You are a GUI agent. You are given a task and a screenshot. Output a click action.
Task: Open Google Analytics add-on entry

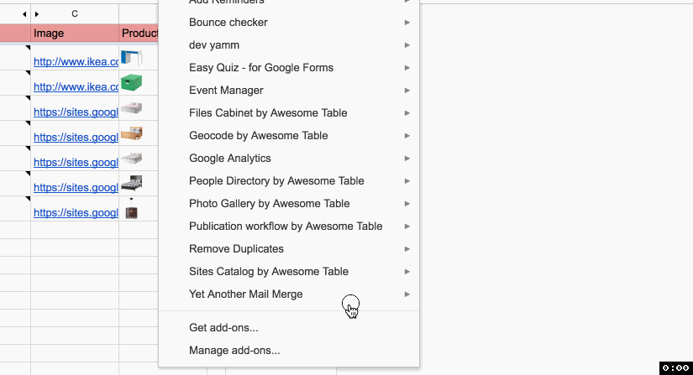(x=229, y=159)
